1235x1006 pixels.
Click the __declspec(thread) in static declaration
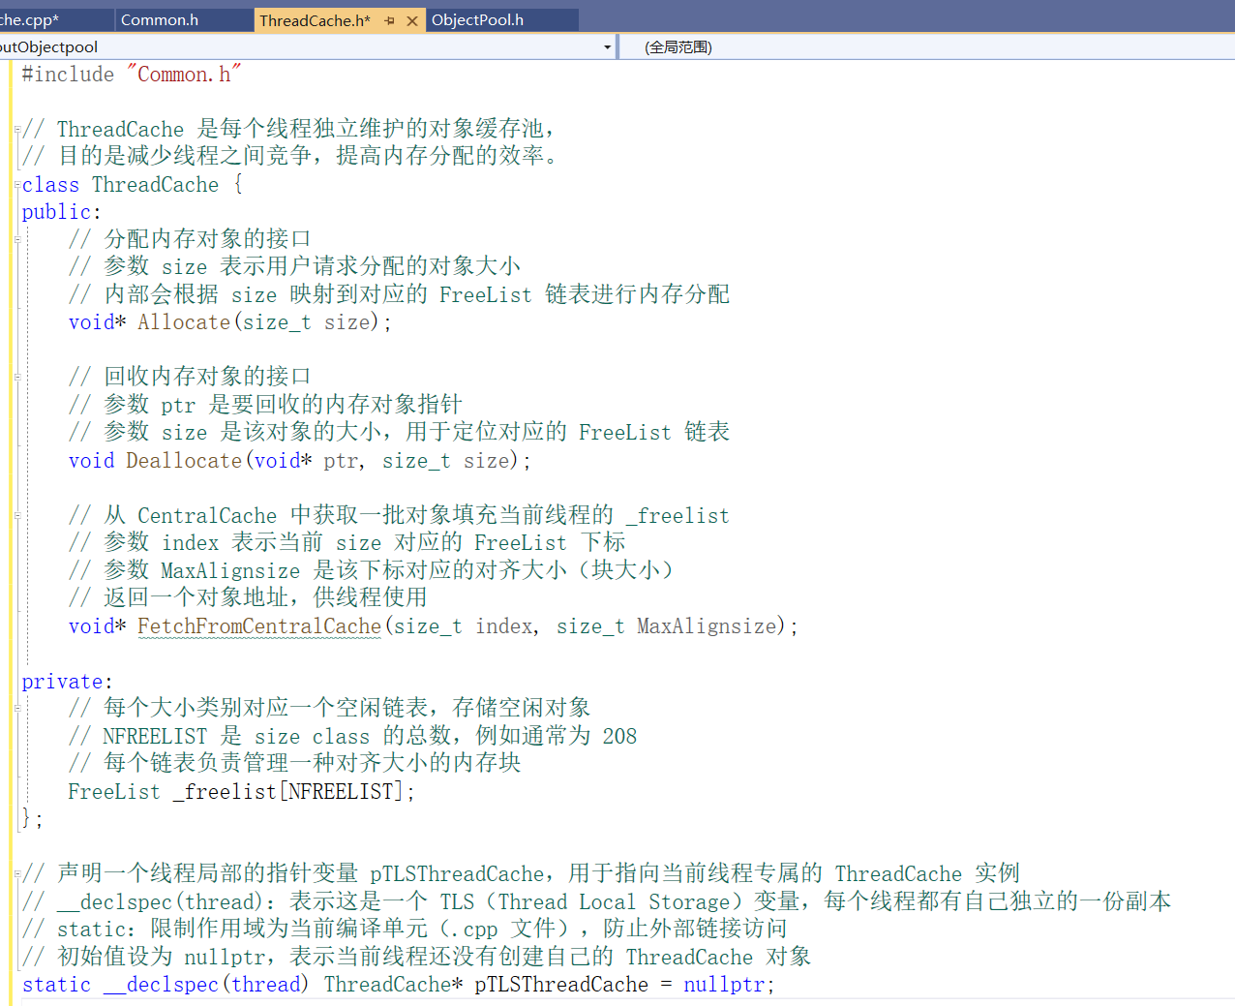click(x=206, y=985)
